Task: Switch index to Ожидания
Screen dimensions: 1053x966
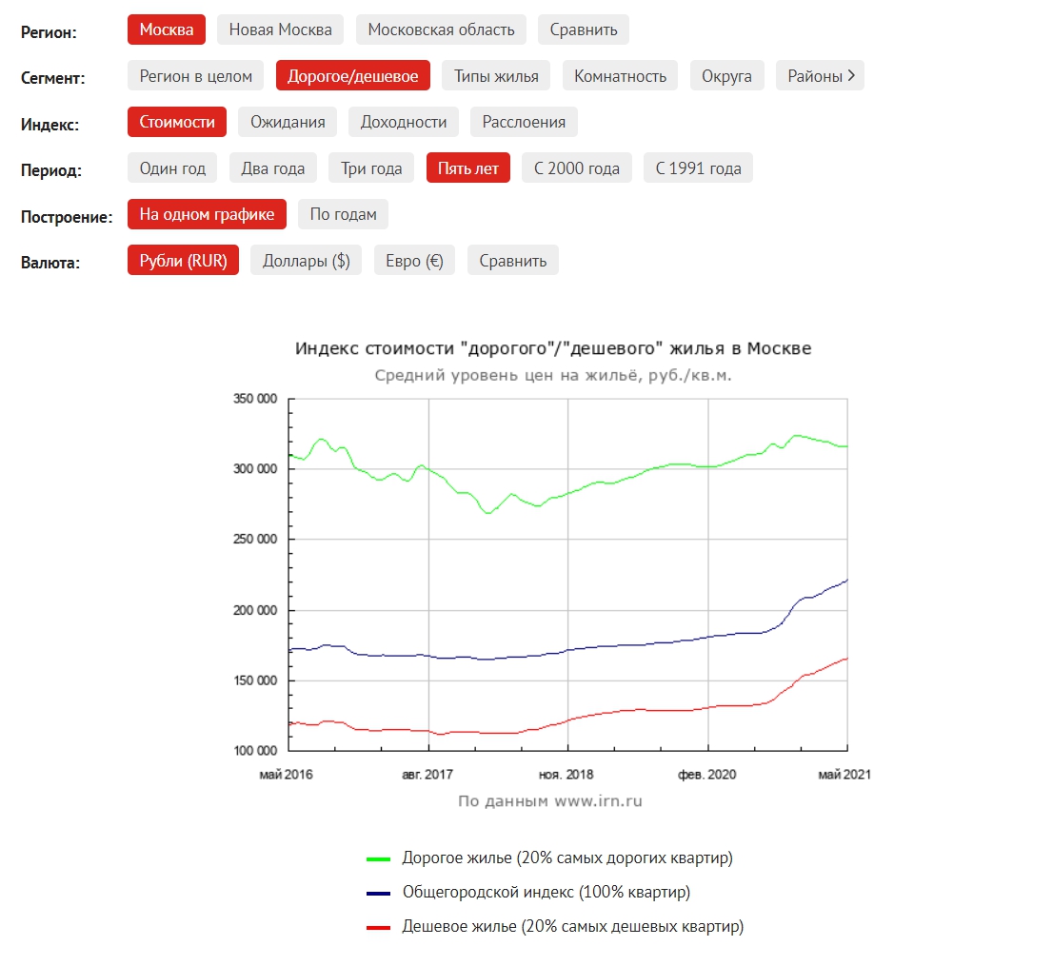Action: (288, 122)
